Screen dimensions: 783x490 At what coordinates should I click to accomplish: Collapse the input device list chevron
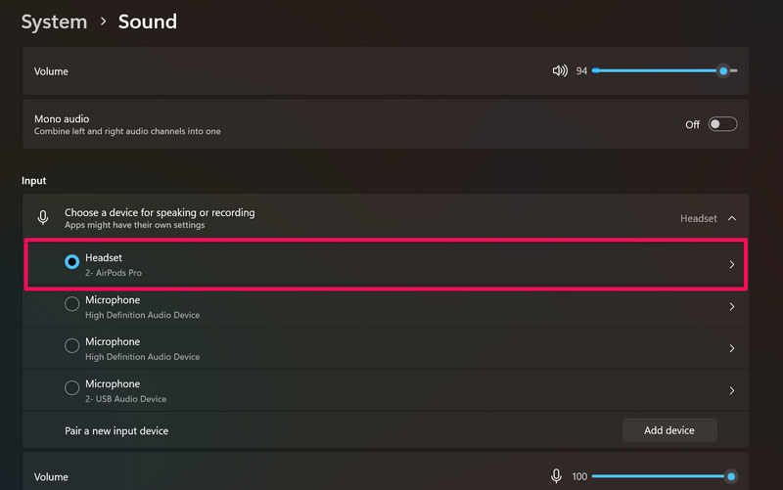coord(732,219)
